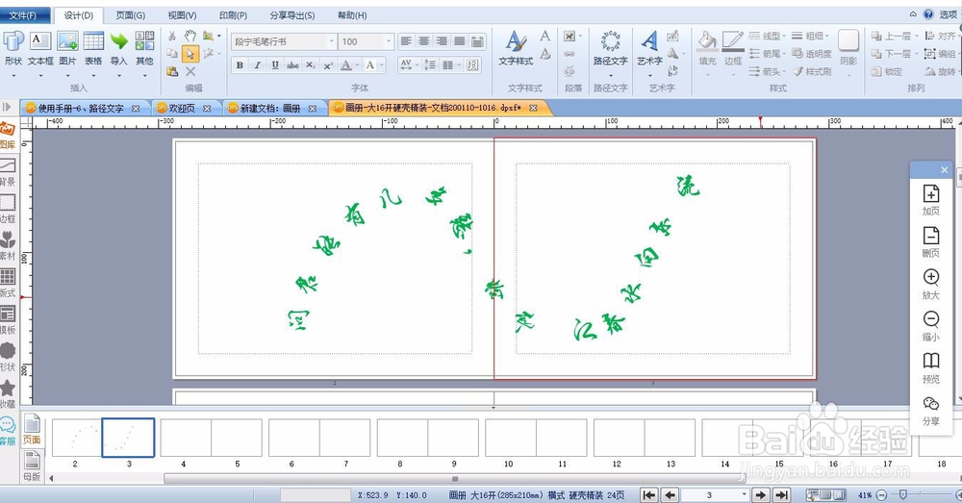Screen dimensions: 962x503
Task: Switch to the 视图(V) ribbon tab
Action: point(182,15)
